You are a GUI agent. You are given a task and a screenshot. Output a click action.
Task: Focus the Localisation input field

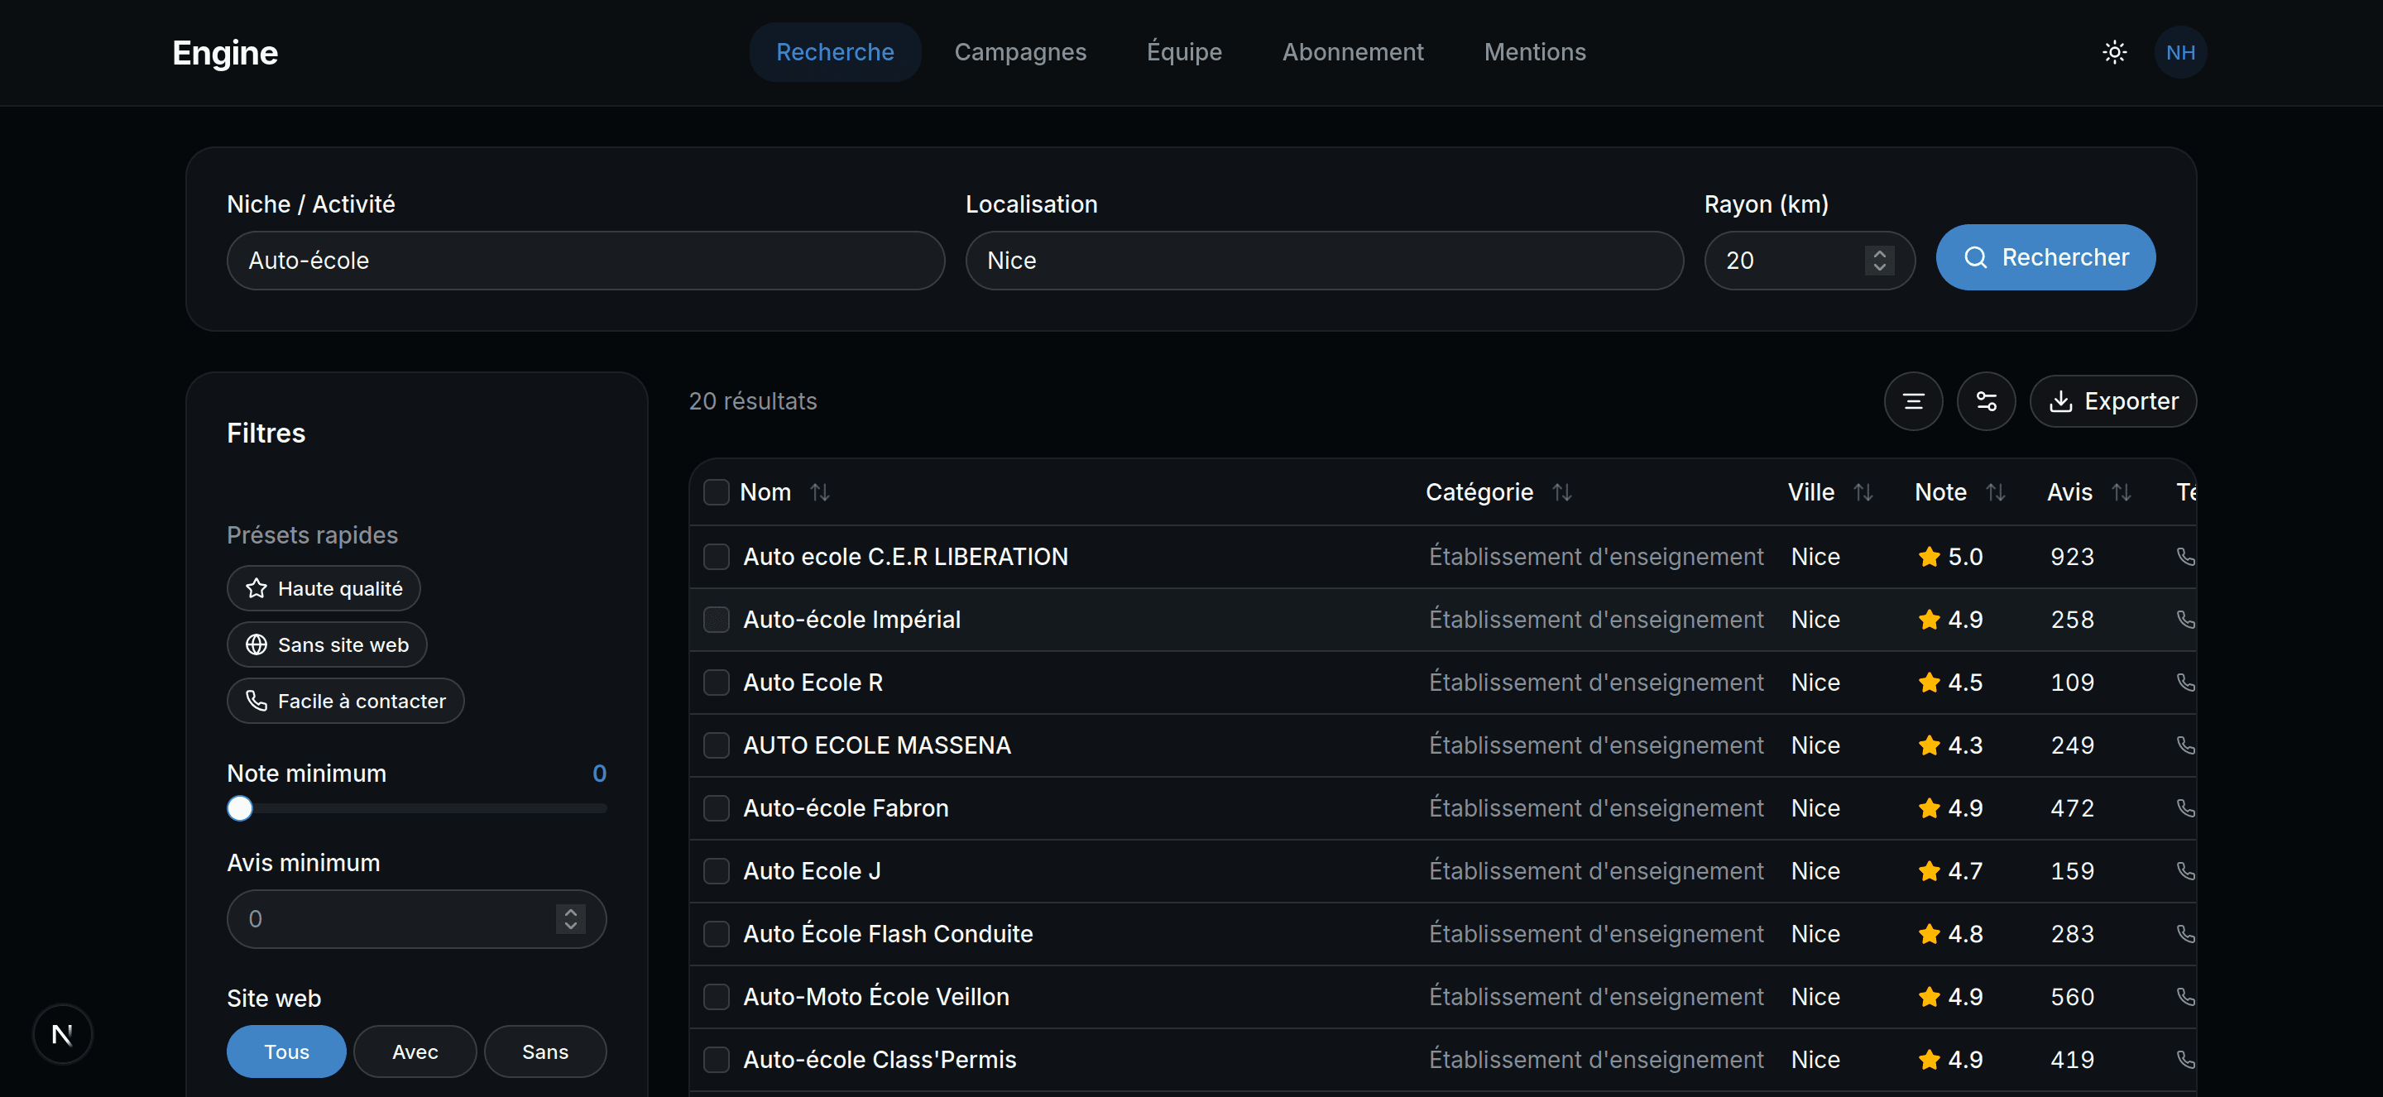tap(1324, 260)
